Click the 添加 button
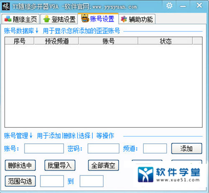Image resolution: width=209 pixels, height=193 pixels. pos(186,148)
